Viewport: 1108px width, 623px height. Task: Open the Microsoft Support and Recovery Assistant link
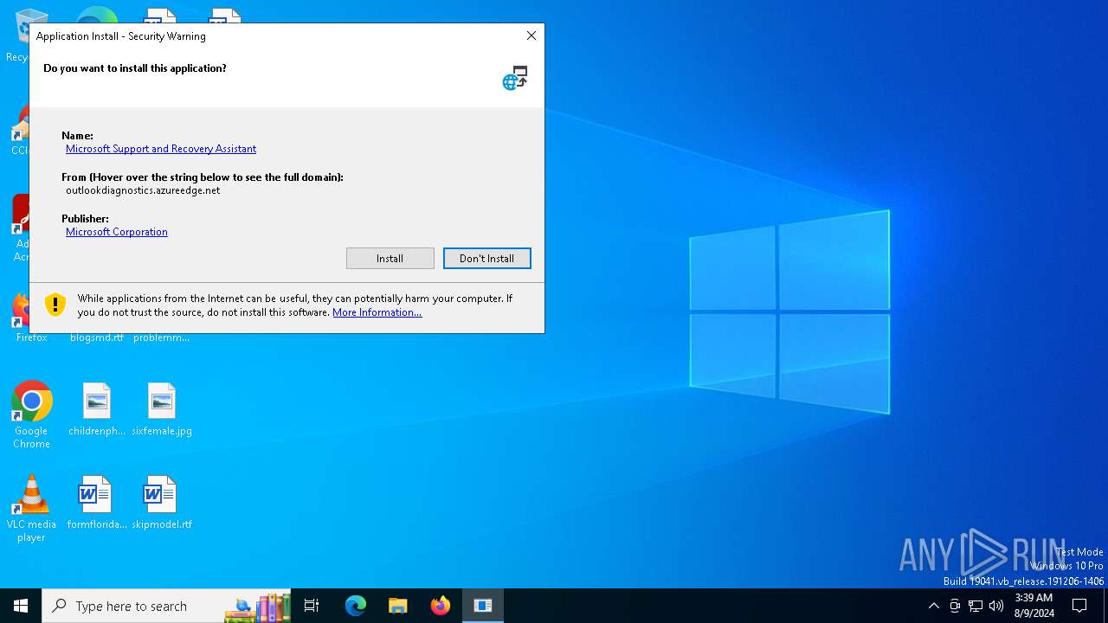[161, 149]
